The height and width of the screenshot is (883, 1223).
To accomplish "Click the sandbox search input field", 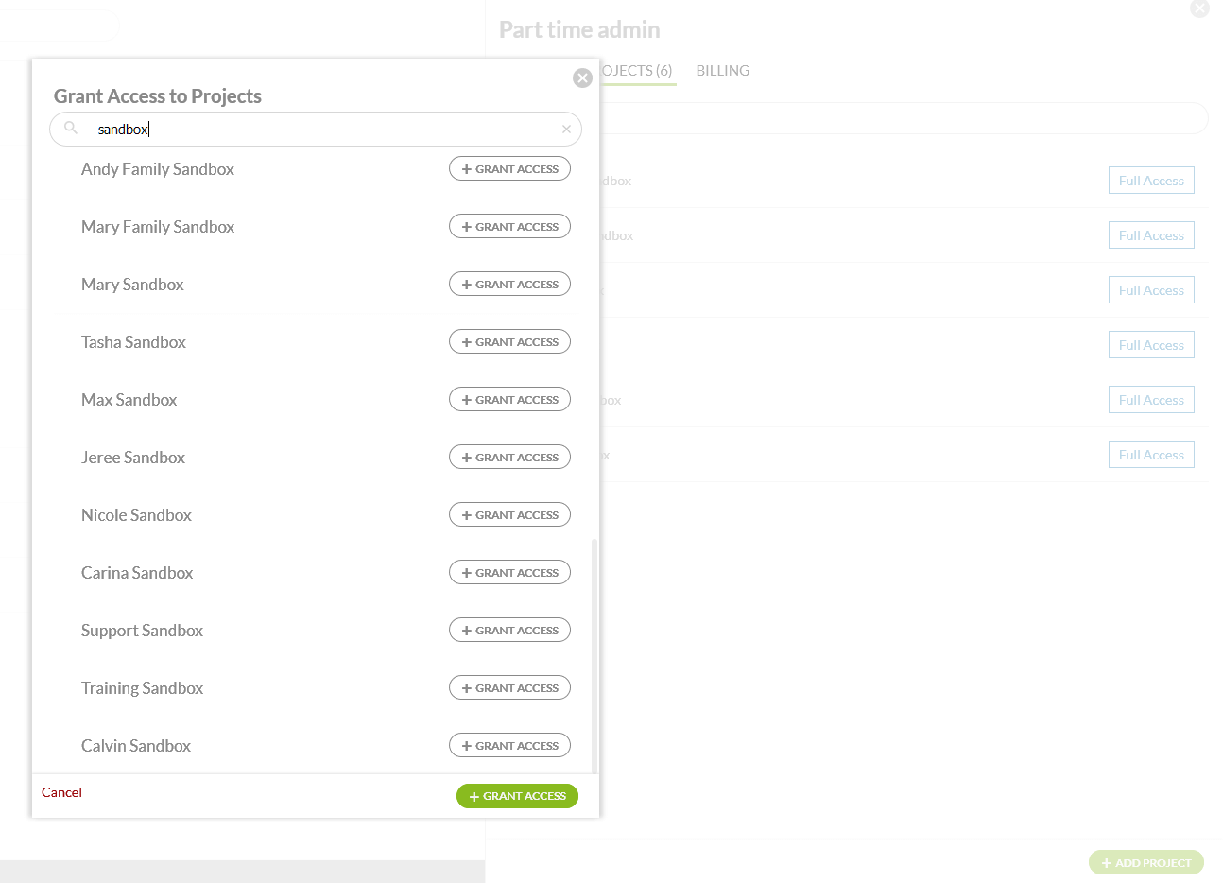I will coord(321,130).
